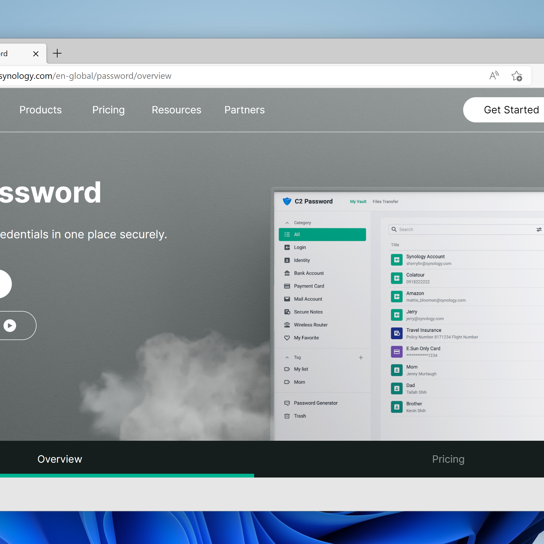Image resolution: width=544 pixels, height=544 pixels.
Task: Click the magnifier icon in the Search field
Action: coord(394,229)
